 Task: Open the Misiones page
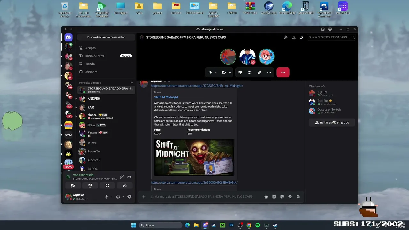click(106, 72)
